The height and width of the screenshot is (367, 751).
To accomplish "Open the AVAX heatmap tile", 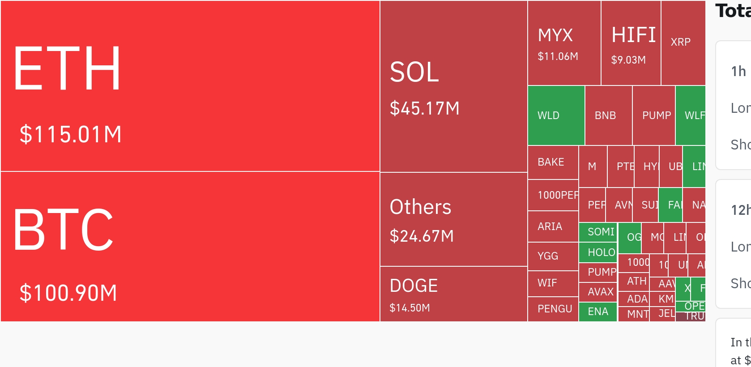I will pyautogui.click(x=598, y=292).
